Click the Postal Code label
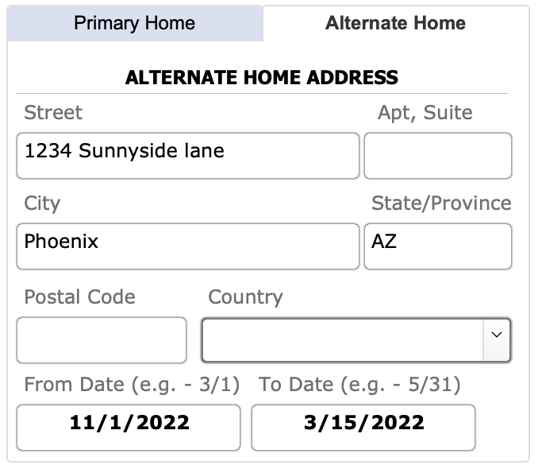Viewport: 538px width, 469px height. tap(79, 297)
